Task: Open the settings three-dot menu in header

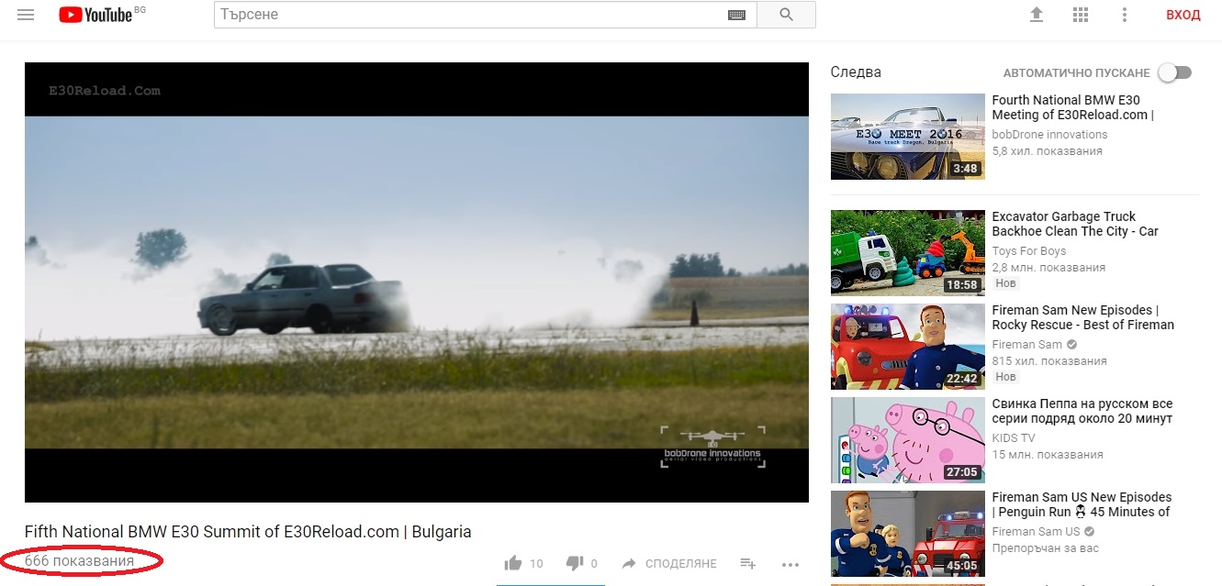Action: pyautogui.click(x=1125, y=15)
